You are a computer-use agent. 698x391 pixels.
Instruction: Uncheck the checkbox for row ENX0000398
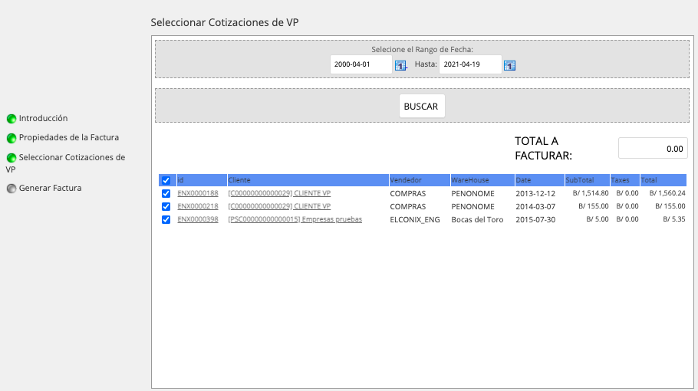[166, 220]
